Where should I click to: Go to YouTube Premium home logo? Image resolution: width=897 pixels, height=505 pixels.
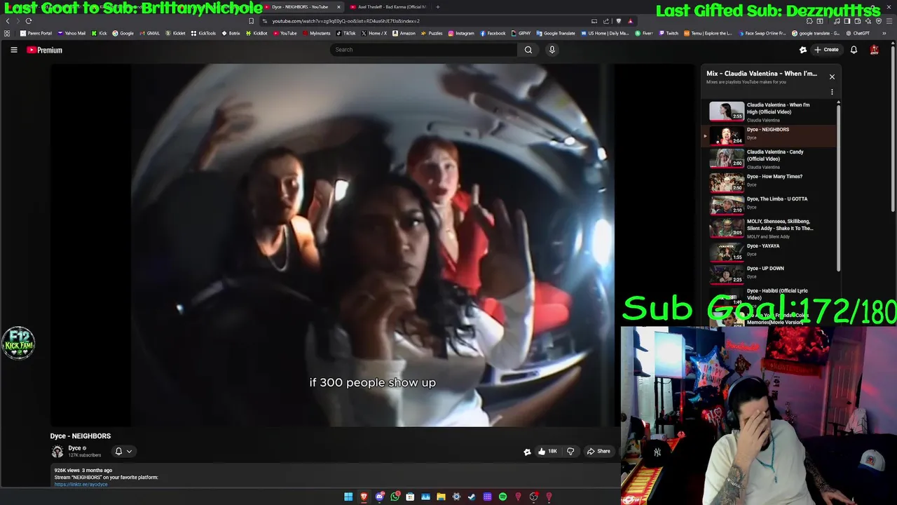[44, 50]
